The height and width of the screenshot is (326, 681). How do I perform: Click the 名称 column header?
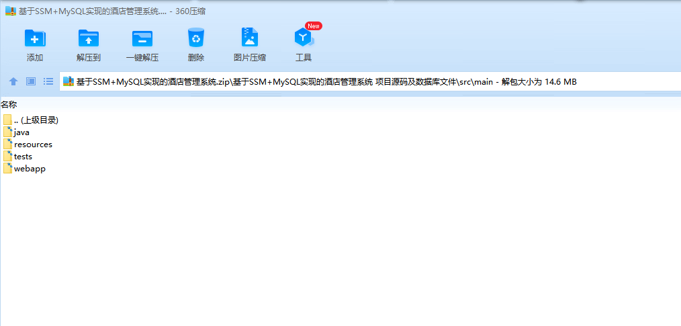[9, 104]
